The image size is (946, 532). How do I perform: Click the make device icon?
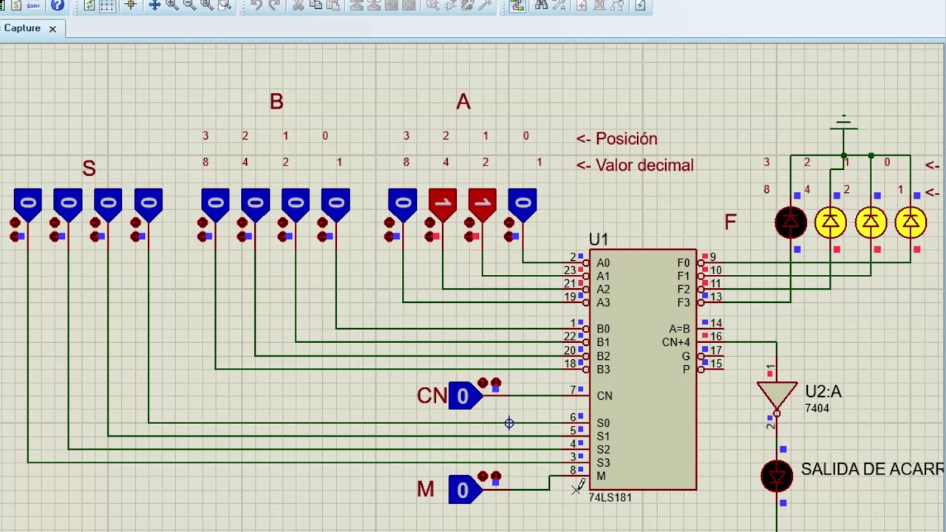click(450, 5)
